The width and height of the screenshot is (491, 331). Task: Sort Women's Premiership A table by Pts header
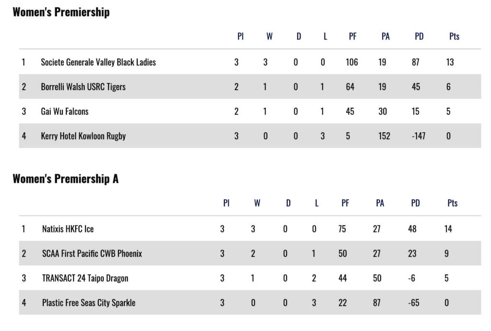(x=452, y=203)
